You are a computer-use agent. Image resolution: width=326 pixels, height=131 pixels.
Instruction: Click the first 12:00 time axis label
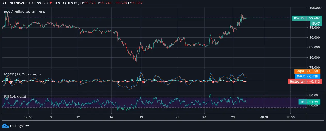click(x=28, y=117)
